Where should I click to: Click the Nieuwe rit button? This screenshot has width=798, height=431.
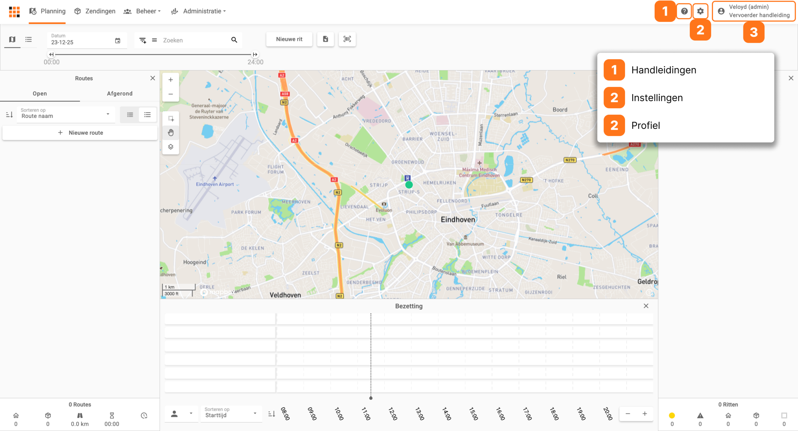tap(289, 39)
